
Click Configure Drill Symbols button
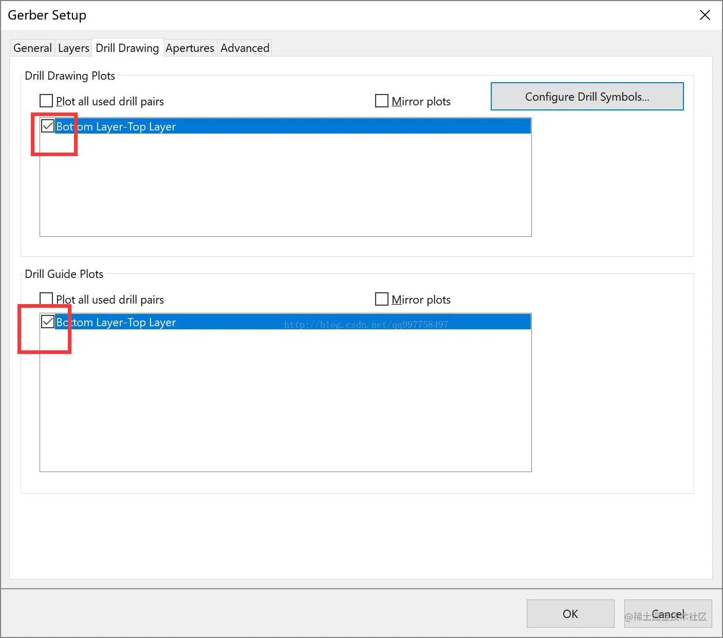pyautogui.click(x=587, y=97)
